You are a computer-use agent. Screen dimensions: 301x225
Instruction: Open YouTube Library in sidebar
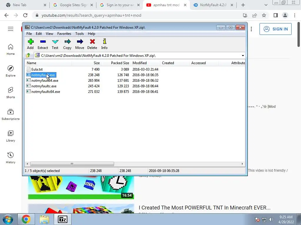coord(11,136)
